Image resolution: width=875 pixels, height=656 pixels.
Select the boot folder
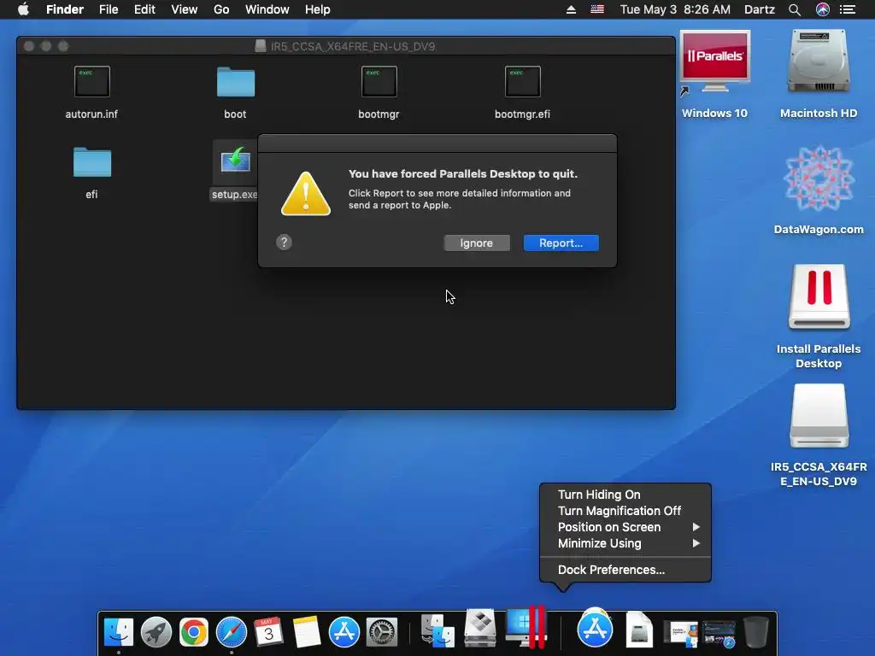pyautogui.click(x=236, y=82)
